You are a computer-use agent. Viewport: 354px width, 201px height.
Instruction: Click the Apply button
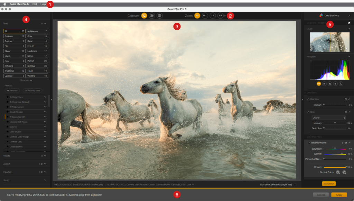click(x=339, y=195)
